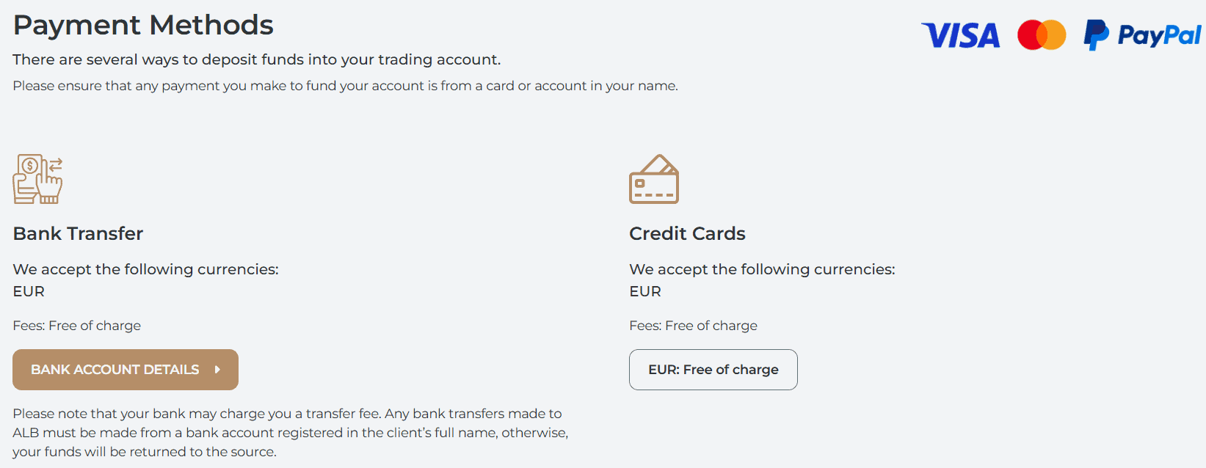Viewport: 1206px width, 468px height.
Task: Click the Bank Transfer money exchange icon
Action: [37, 178]
